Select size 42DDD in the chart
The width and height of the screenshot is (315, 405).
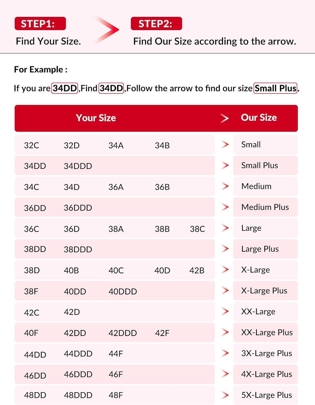coord(123,333)
